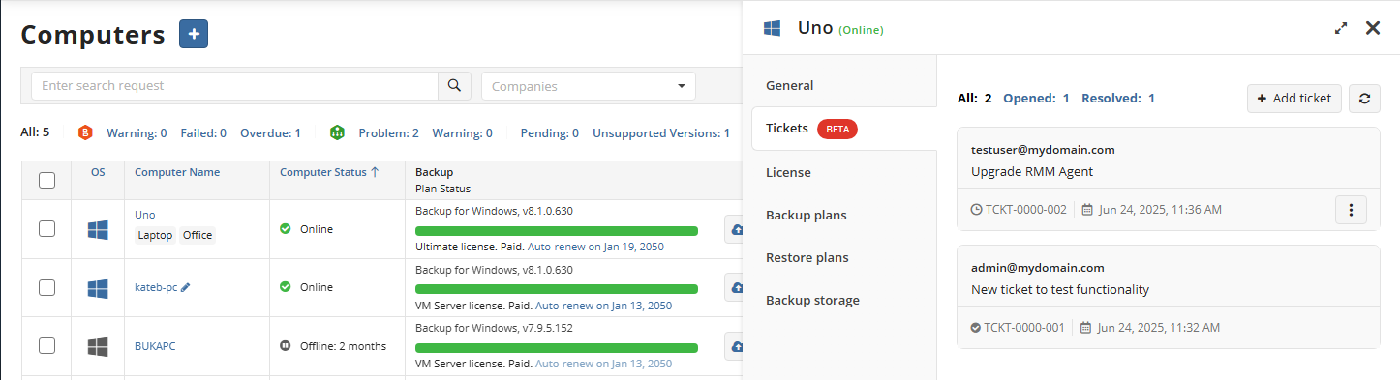Click the magnifier search icon
The height and width of the screenshot is (380, 1400).
click(x=454, y=86)
